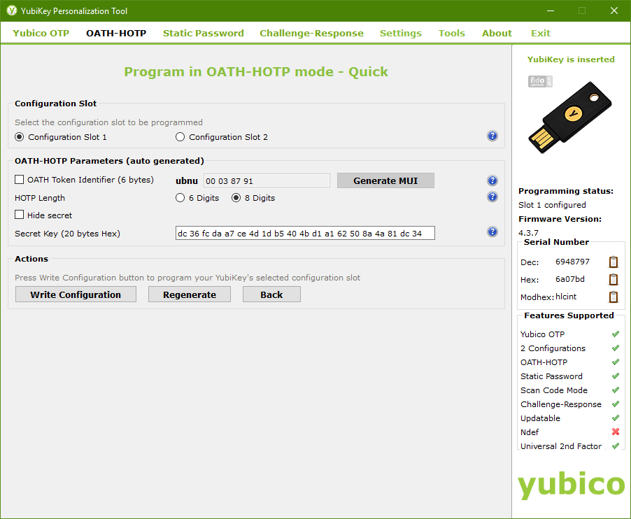Click the Back button
The height and width of the screenshot is (519, 631).
click(271, 294)
